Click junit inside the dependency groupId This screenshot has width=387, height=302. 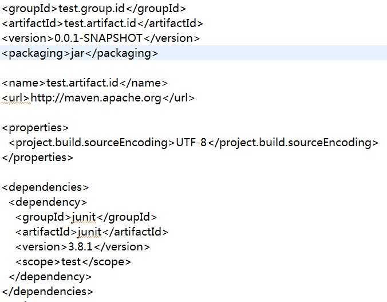pos(84,218)
